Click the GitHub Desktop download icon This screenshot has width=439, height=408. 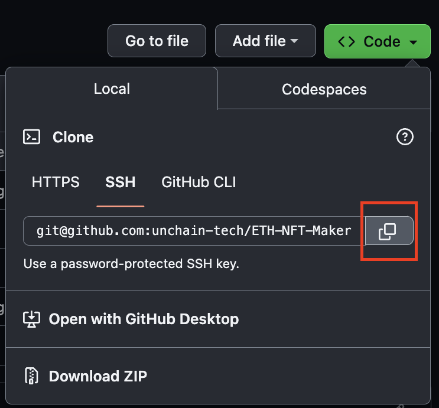pyautogui.click(x=31, y=319)
